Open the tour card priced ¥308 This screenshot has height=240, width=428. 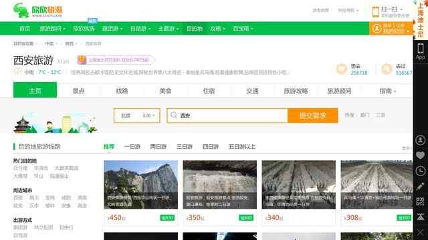(x=377, y=193)
